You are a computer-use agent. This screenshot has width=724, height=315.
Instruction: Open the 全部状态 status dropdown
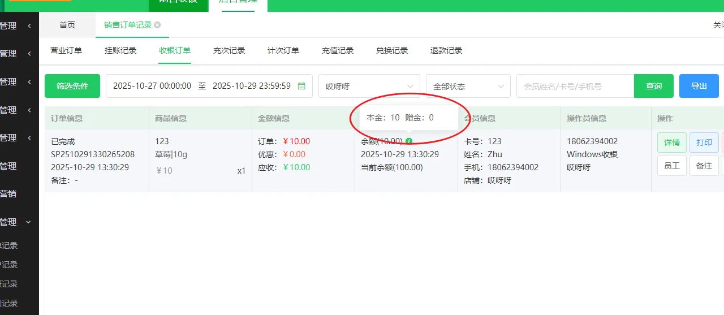[x=468, y=87]
